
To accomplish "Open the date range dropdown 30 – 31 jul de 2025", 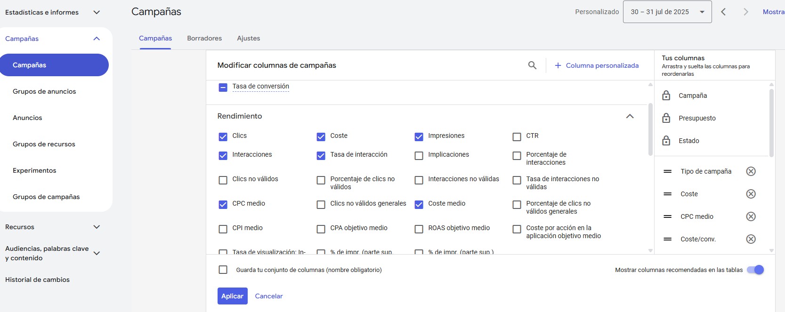I will 667,12.
